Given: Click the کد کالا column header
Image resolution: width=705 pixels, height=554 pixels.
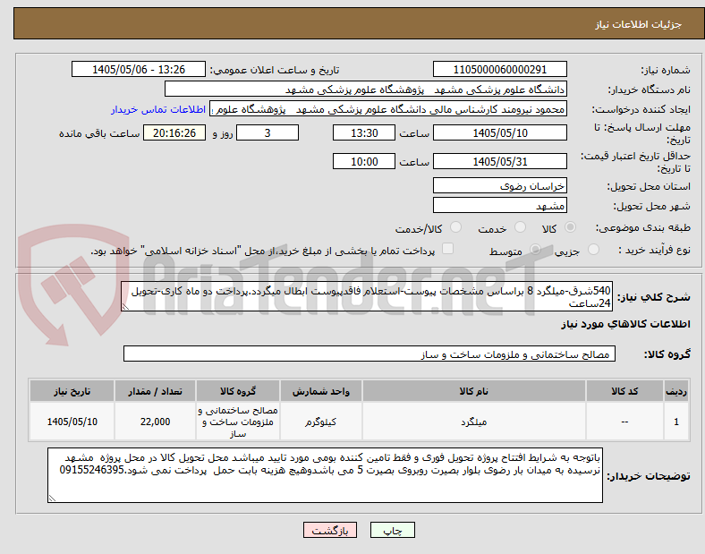Looking at the screenshot, I should tap(624, 391).
